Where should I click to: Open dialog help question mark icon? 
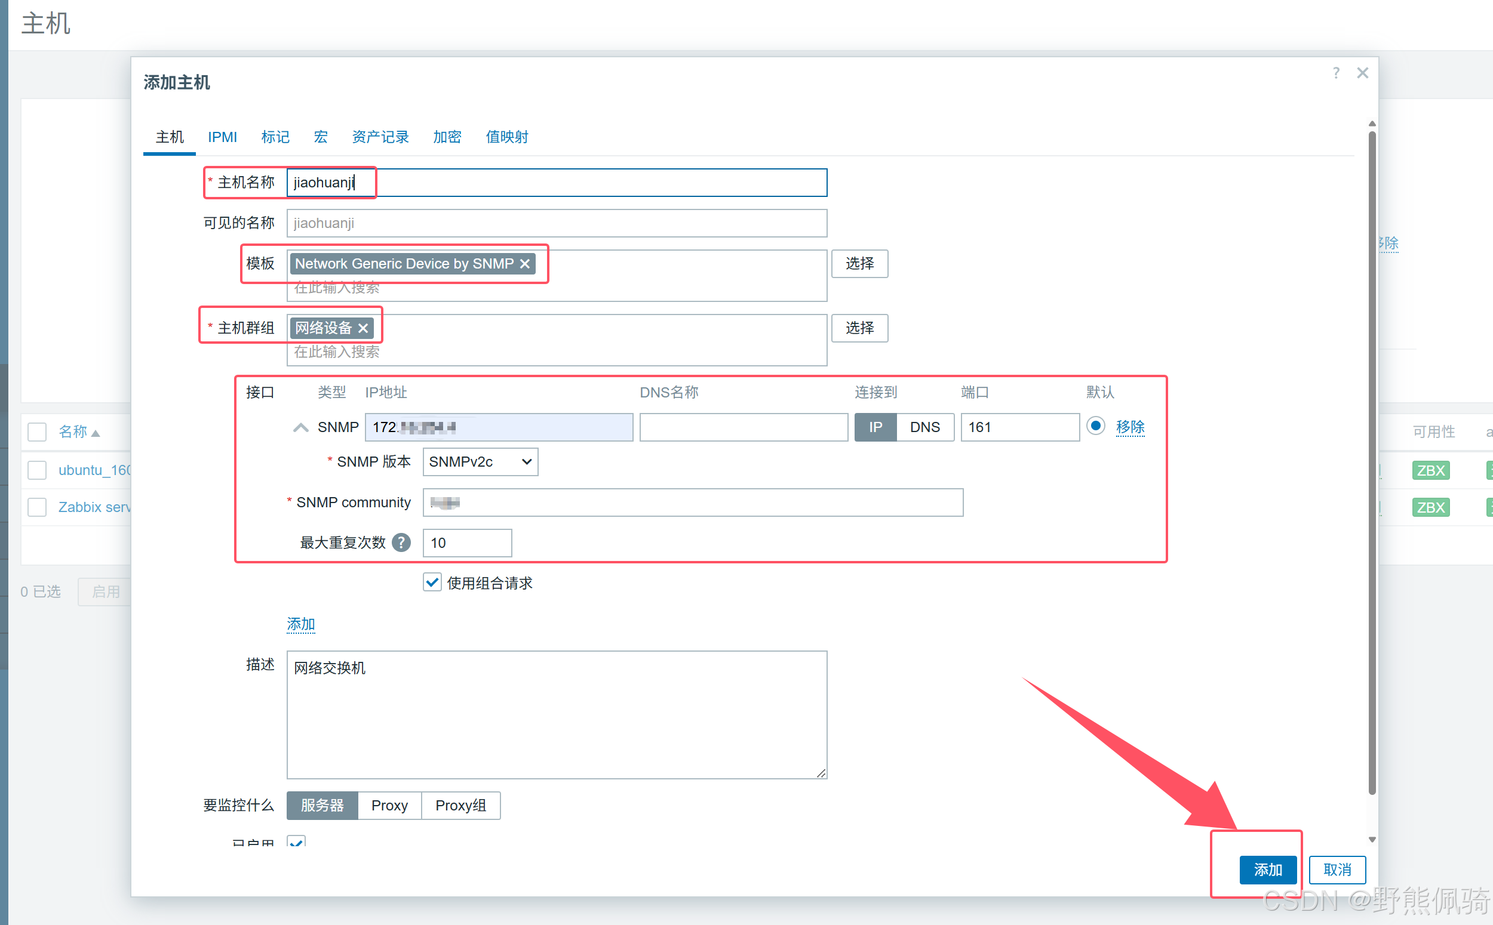pyautogui.click(x=1336, y=73)
